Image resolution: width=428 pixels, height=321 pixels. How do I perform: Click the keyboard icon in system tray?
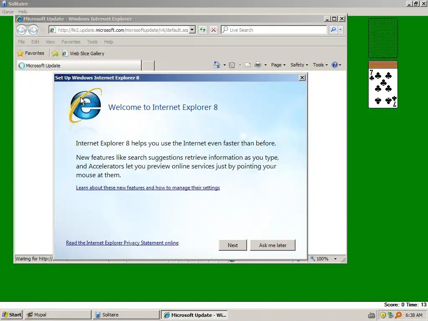372,315
